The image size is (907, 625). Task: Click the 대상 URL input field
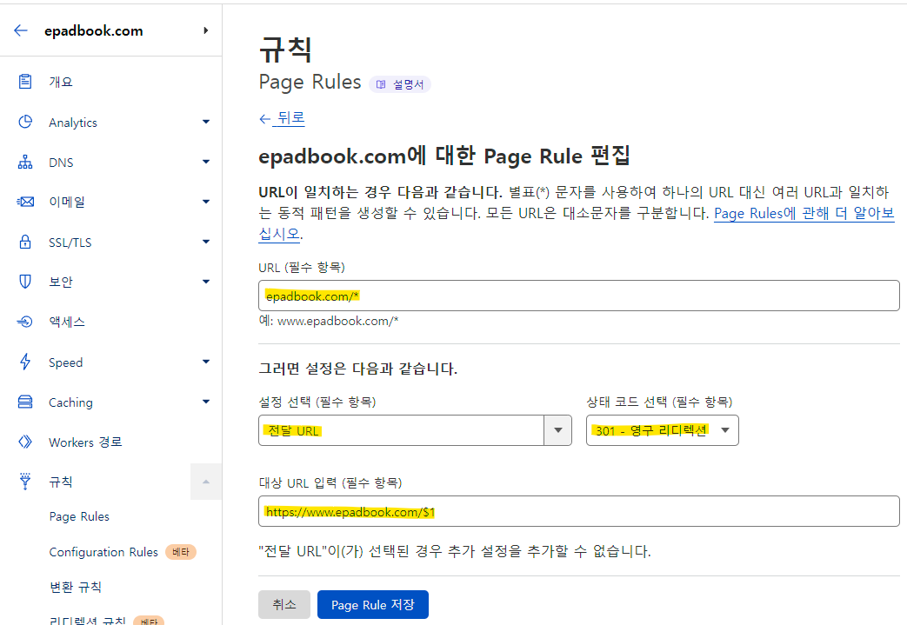tap(578, 511)
